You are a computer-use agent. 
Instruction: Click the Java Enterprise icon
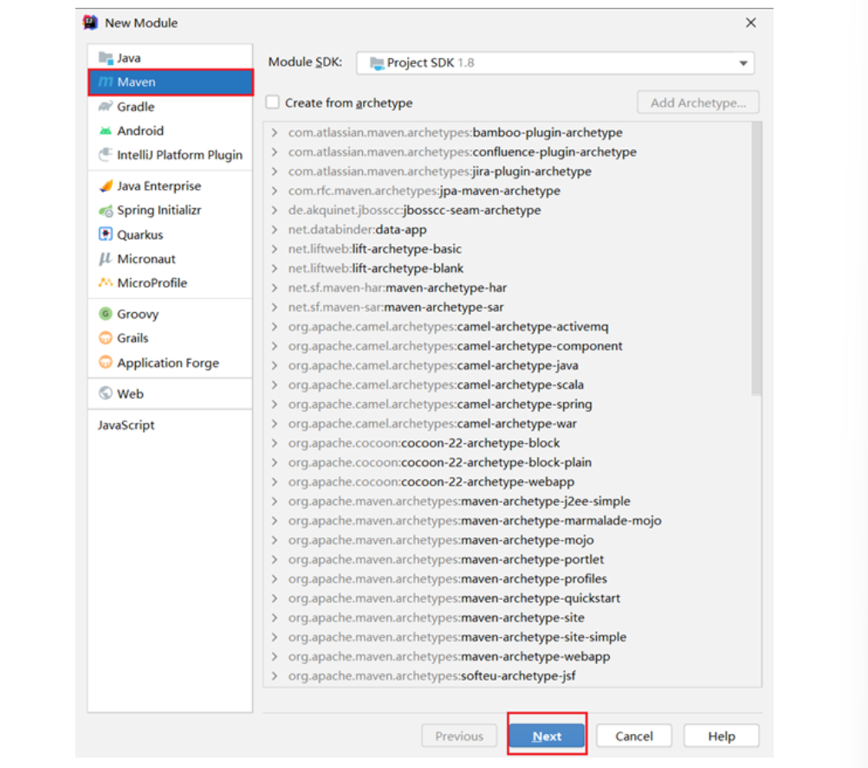tap(105, 185)
